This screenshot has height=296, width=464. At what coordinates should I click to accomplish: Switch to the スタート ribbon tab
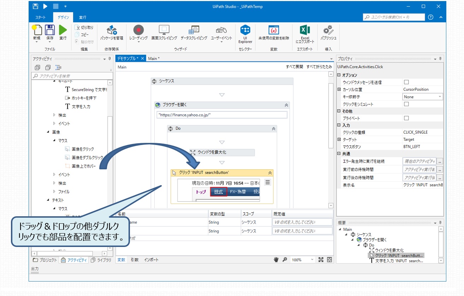tap(40, 17)
